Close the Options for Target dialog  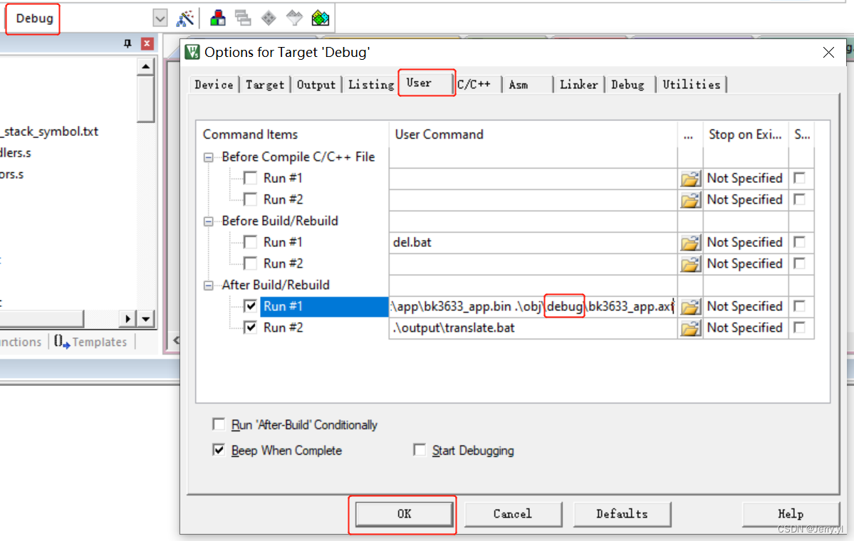click(x=828, y=52)
